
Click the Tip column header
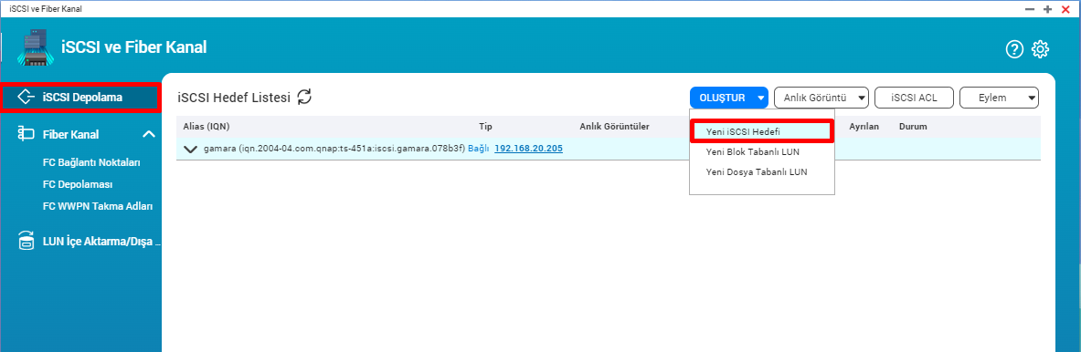tap(486, 127)
